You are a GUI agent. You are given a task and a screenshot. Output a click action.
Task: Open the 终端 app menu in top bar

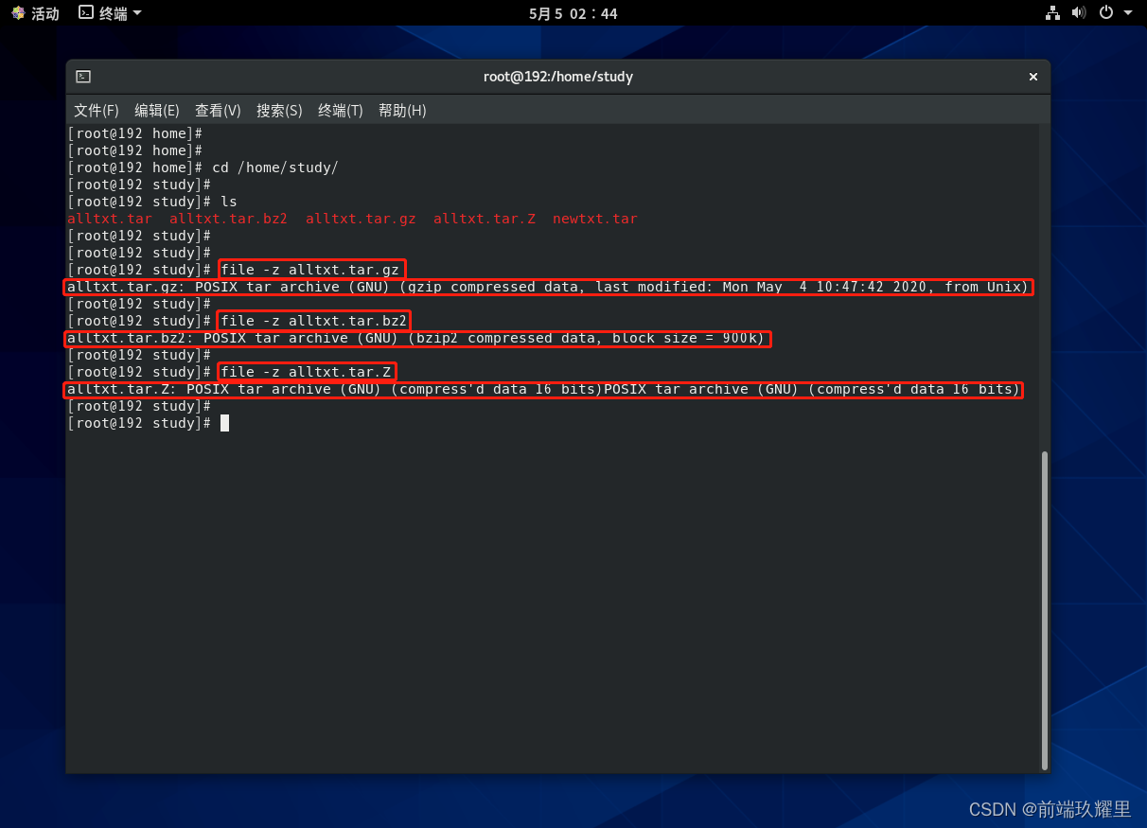tap(110, 13)
